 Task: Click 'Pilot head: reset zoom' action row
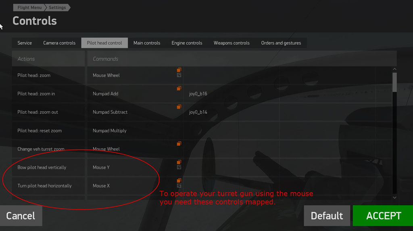tap(48, 131)
